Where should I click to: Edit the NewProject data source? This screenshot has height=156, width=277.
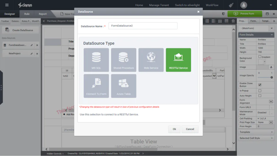point(32,54)
